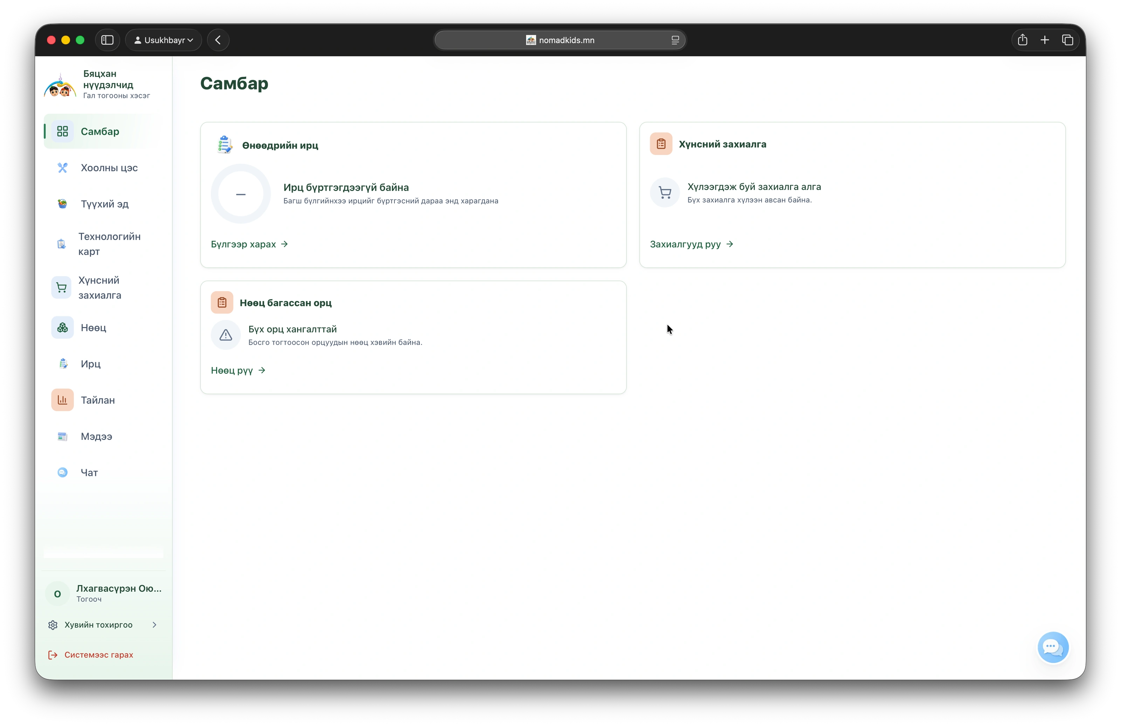Viewport: 1121px width, 726px height.
Task: Go back with the browser arrow
Action: pos(218,40)
